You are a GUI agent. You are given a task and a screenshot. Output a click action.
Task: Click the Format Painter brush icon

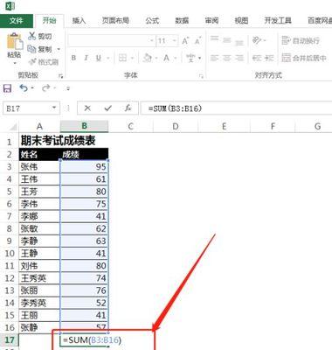[32, 61]
